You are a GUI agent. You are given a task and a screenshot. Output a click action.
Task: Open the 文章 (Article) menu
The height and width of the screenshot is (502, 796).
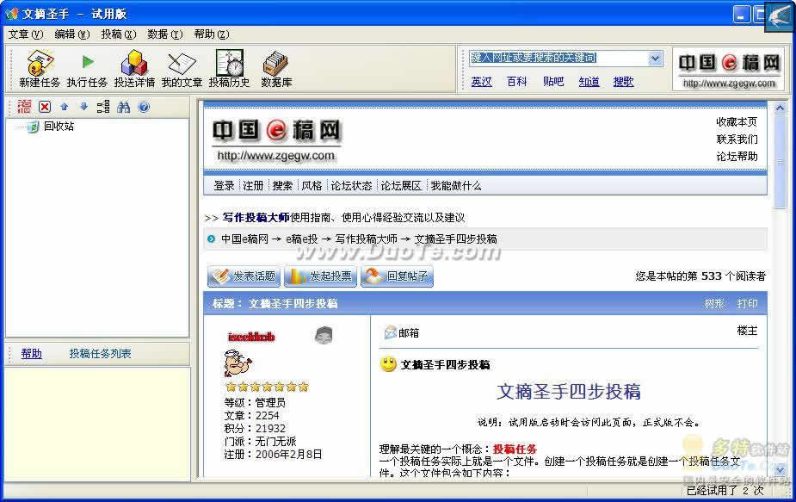pos(25,34)
